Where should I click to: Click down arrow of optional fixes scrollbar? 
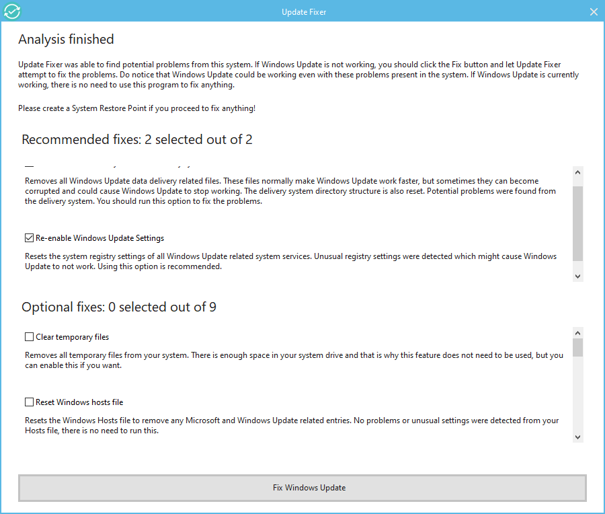(x=577, y=437)
